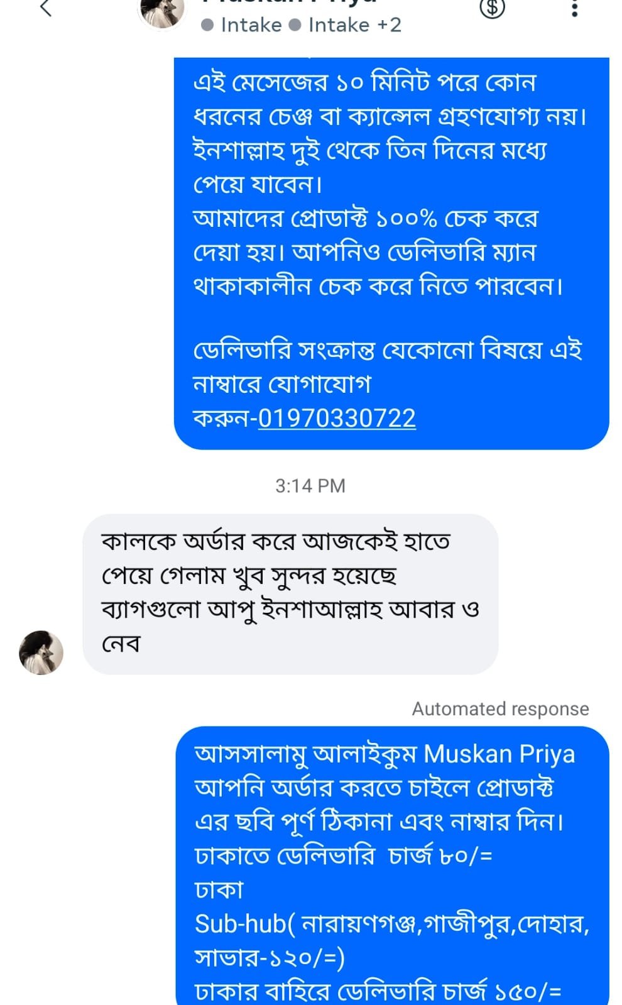This screenshot has height=1005, width=622.
Task: Select the first Intake label
Action: point(251,25)
